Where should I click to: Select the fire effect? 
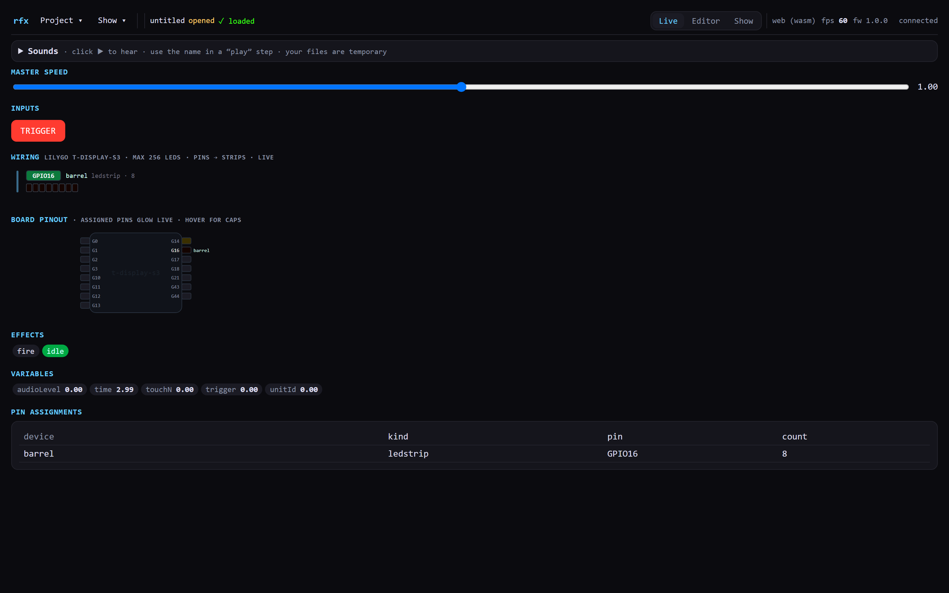[25, 351]
